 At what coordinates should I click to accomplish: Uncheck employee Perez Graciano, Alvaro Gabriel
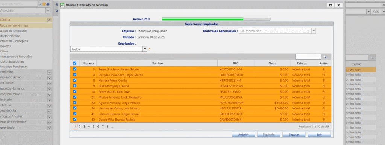click(x=75, y=69)
